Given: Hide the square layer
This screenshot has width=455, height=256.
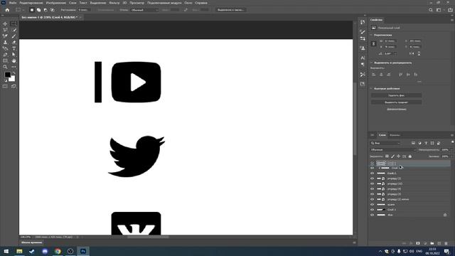Looking at the screenshot, I should point(373,205).
